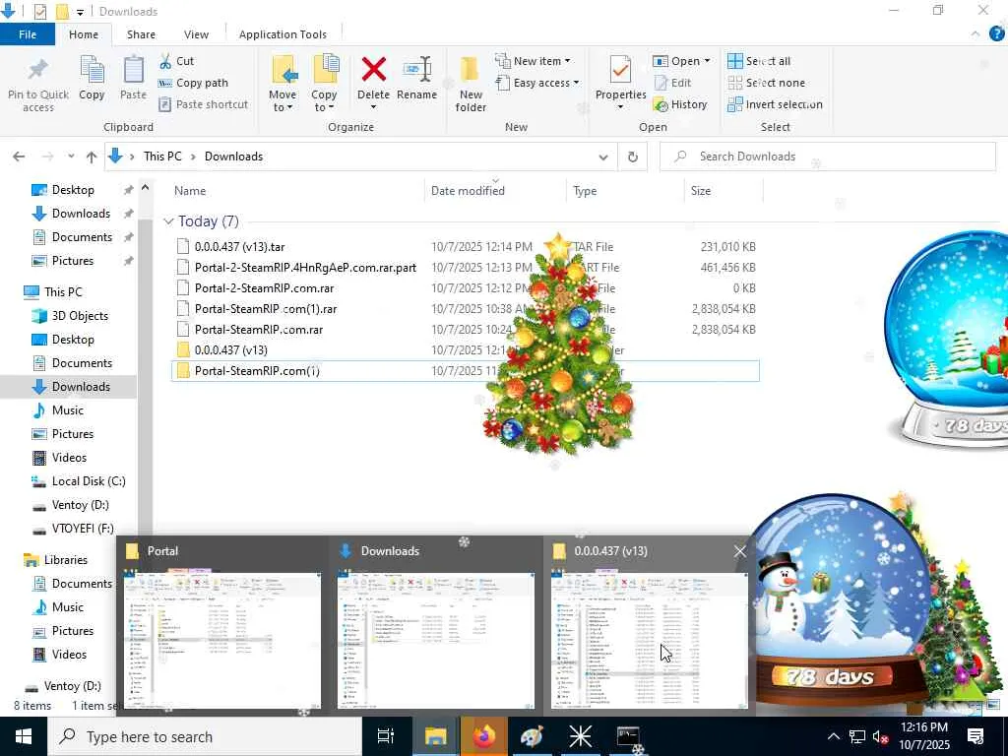Screen dimensions: 1008x756
Task: Select file 0.0.0.437 (v13).tar
Action: click(239, 247)
